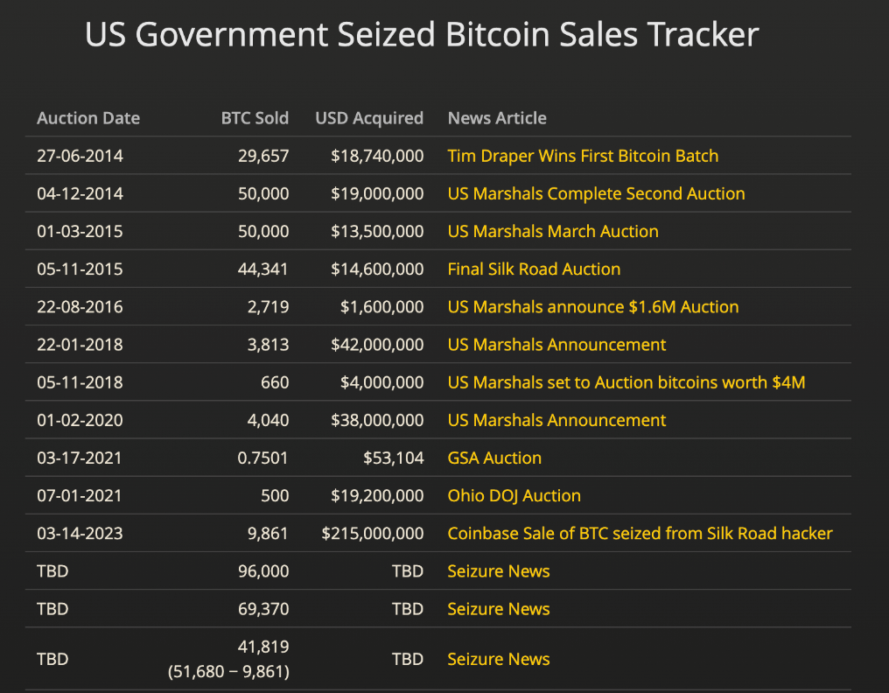The image size is (889, 693).
Task: Click 'US Marshals set to Auction bitcoins' link
Action: pyautogui.click(x=626, y=381)
